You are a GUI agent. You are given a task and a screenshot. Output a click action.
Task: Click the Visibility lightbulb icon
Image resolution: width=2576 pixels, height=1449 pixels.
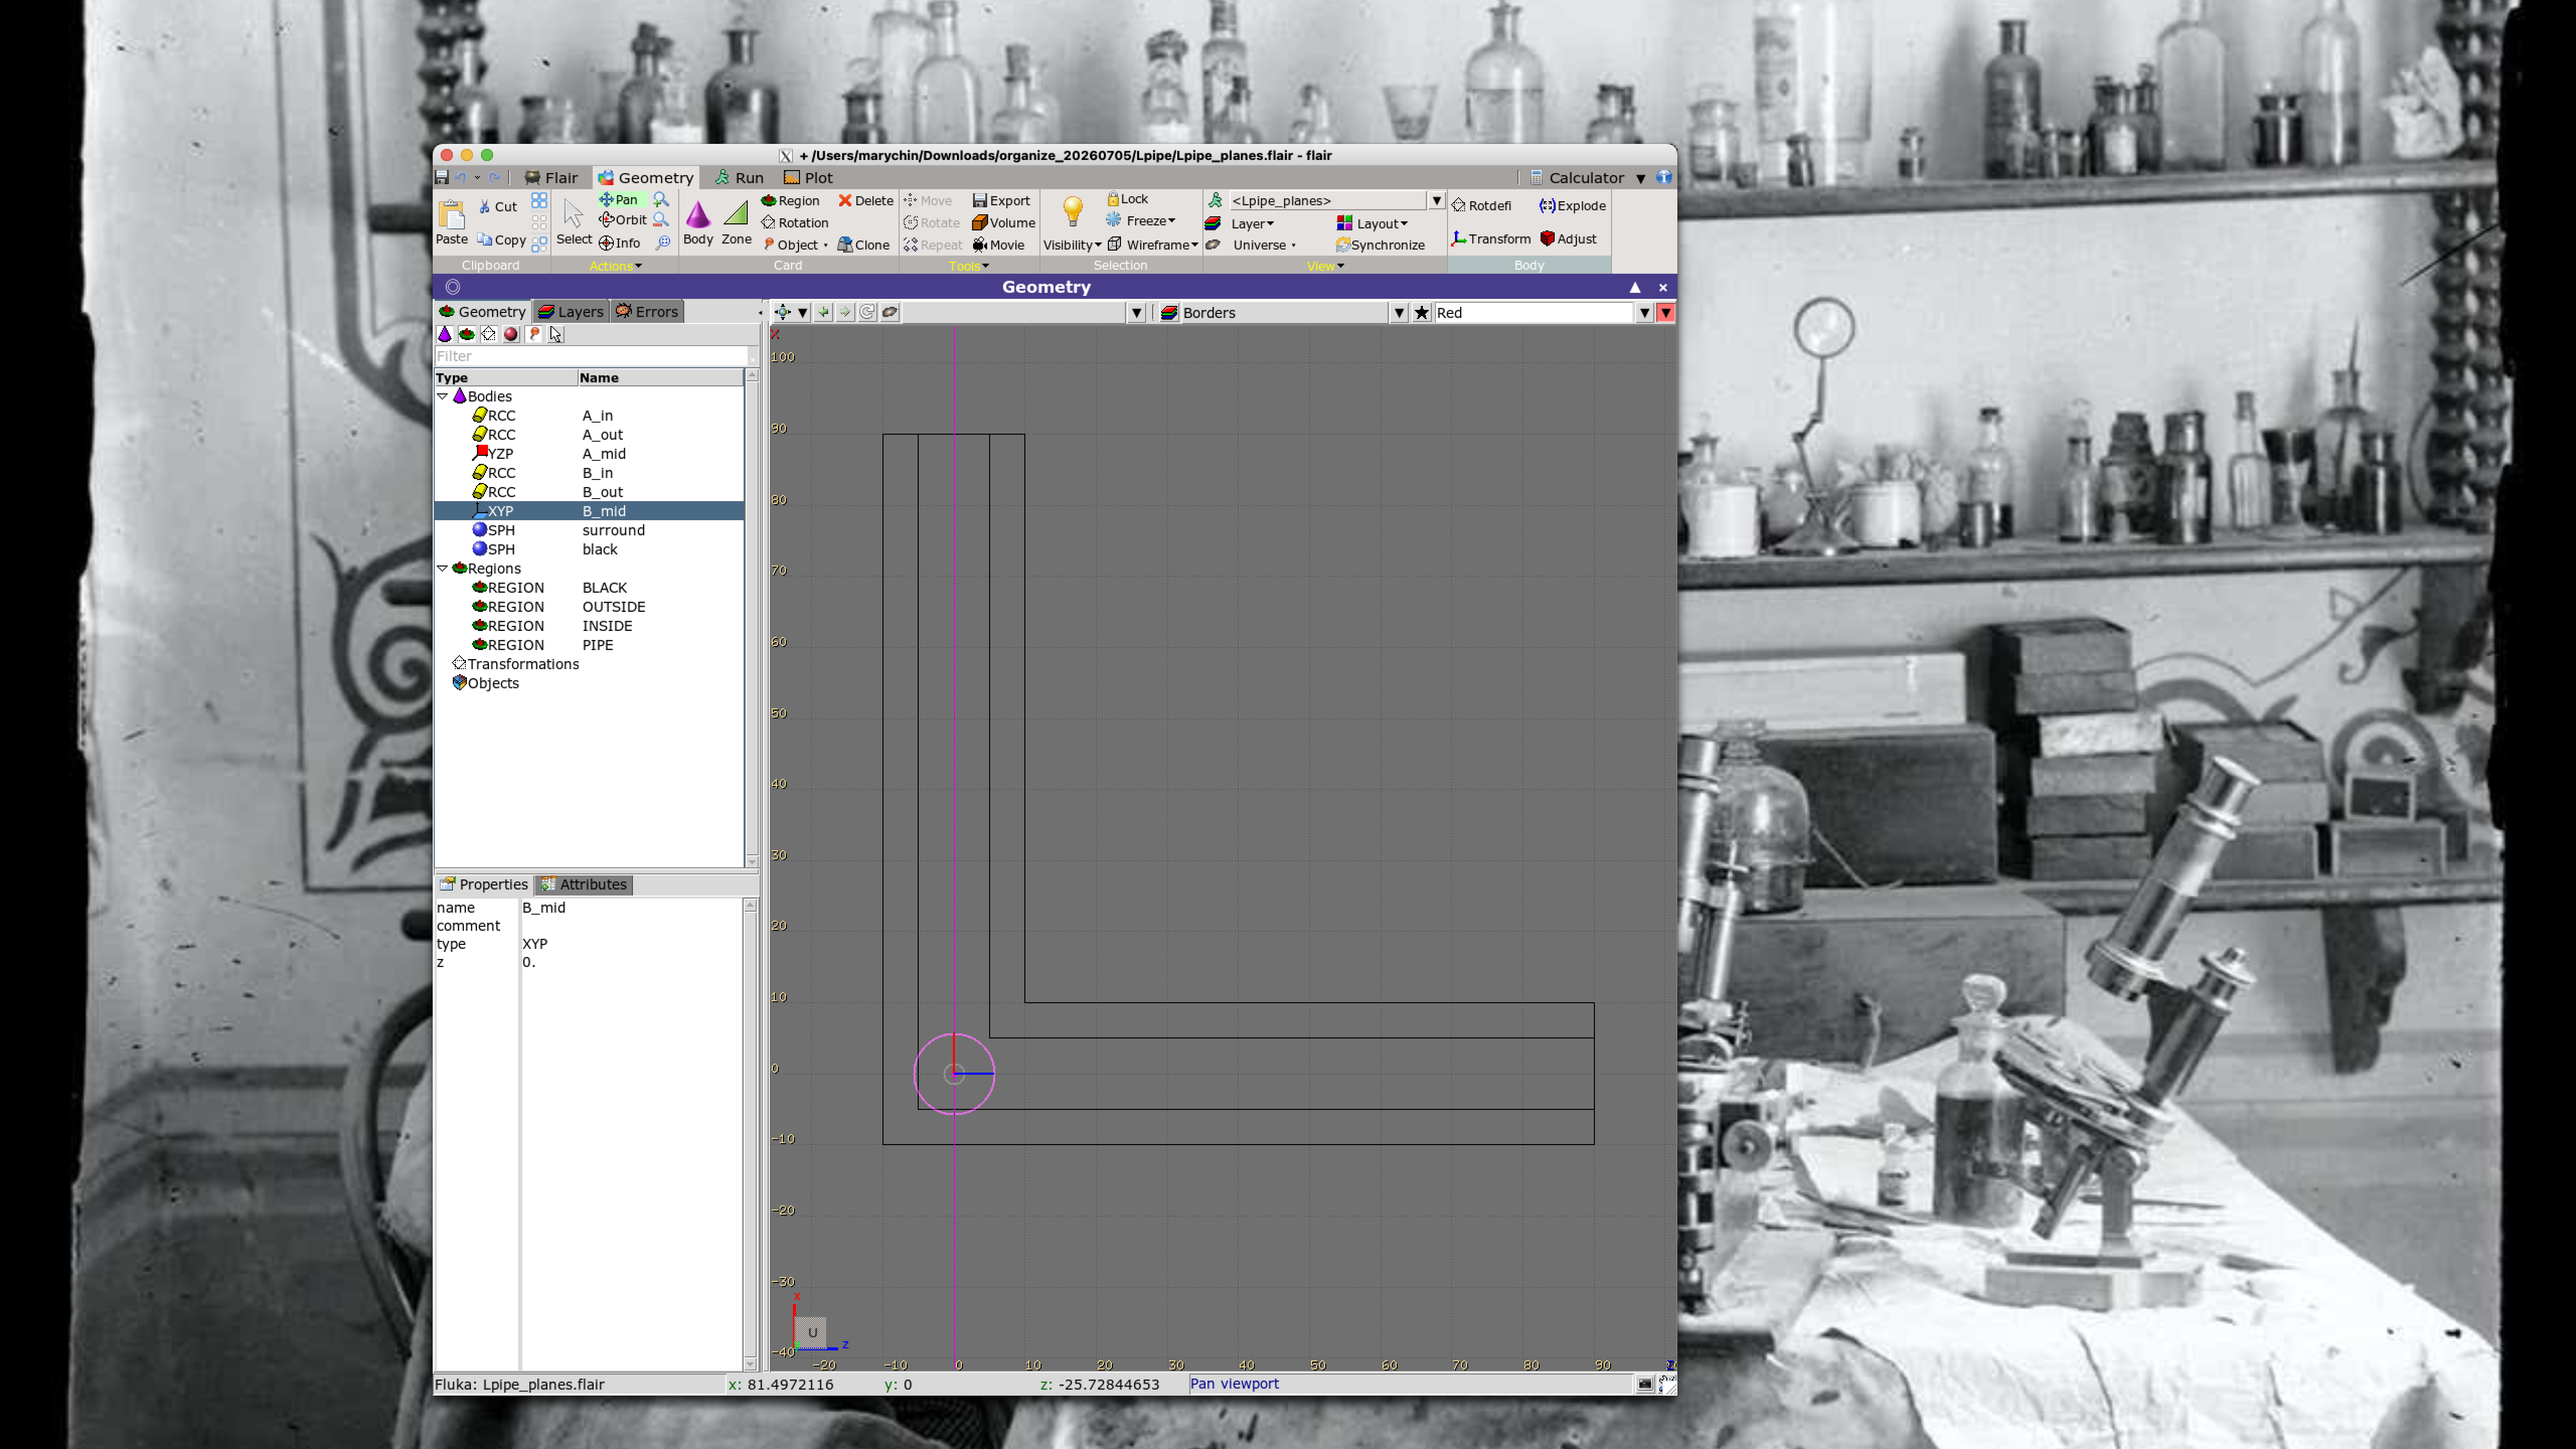click(x=1072, y=212)
